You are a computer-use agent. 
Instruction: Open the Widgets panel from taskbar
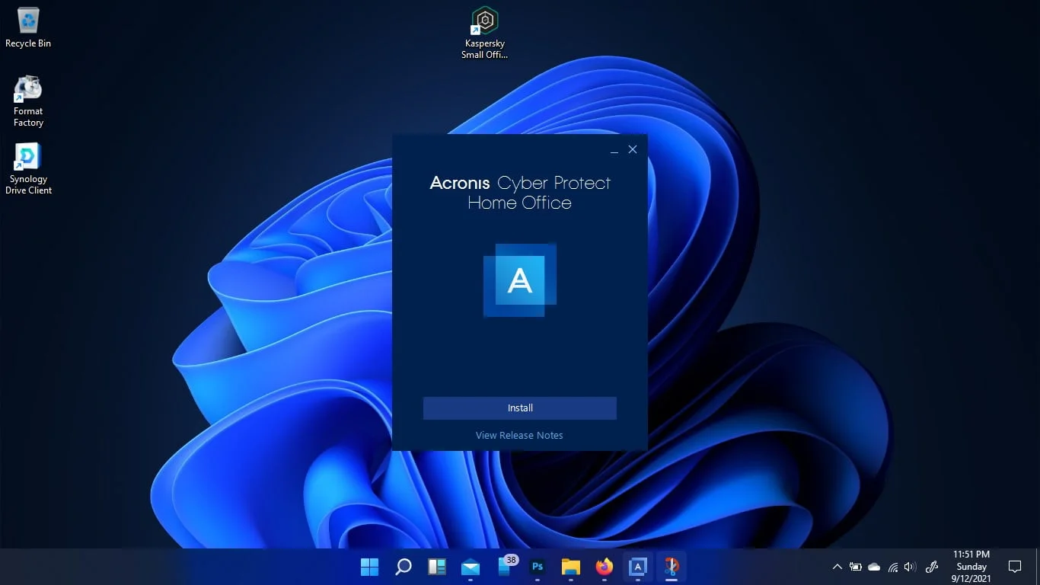point(437,567)
